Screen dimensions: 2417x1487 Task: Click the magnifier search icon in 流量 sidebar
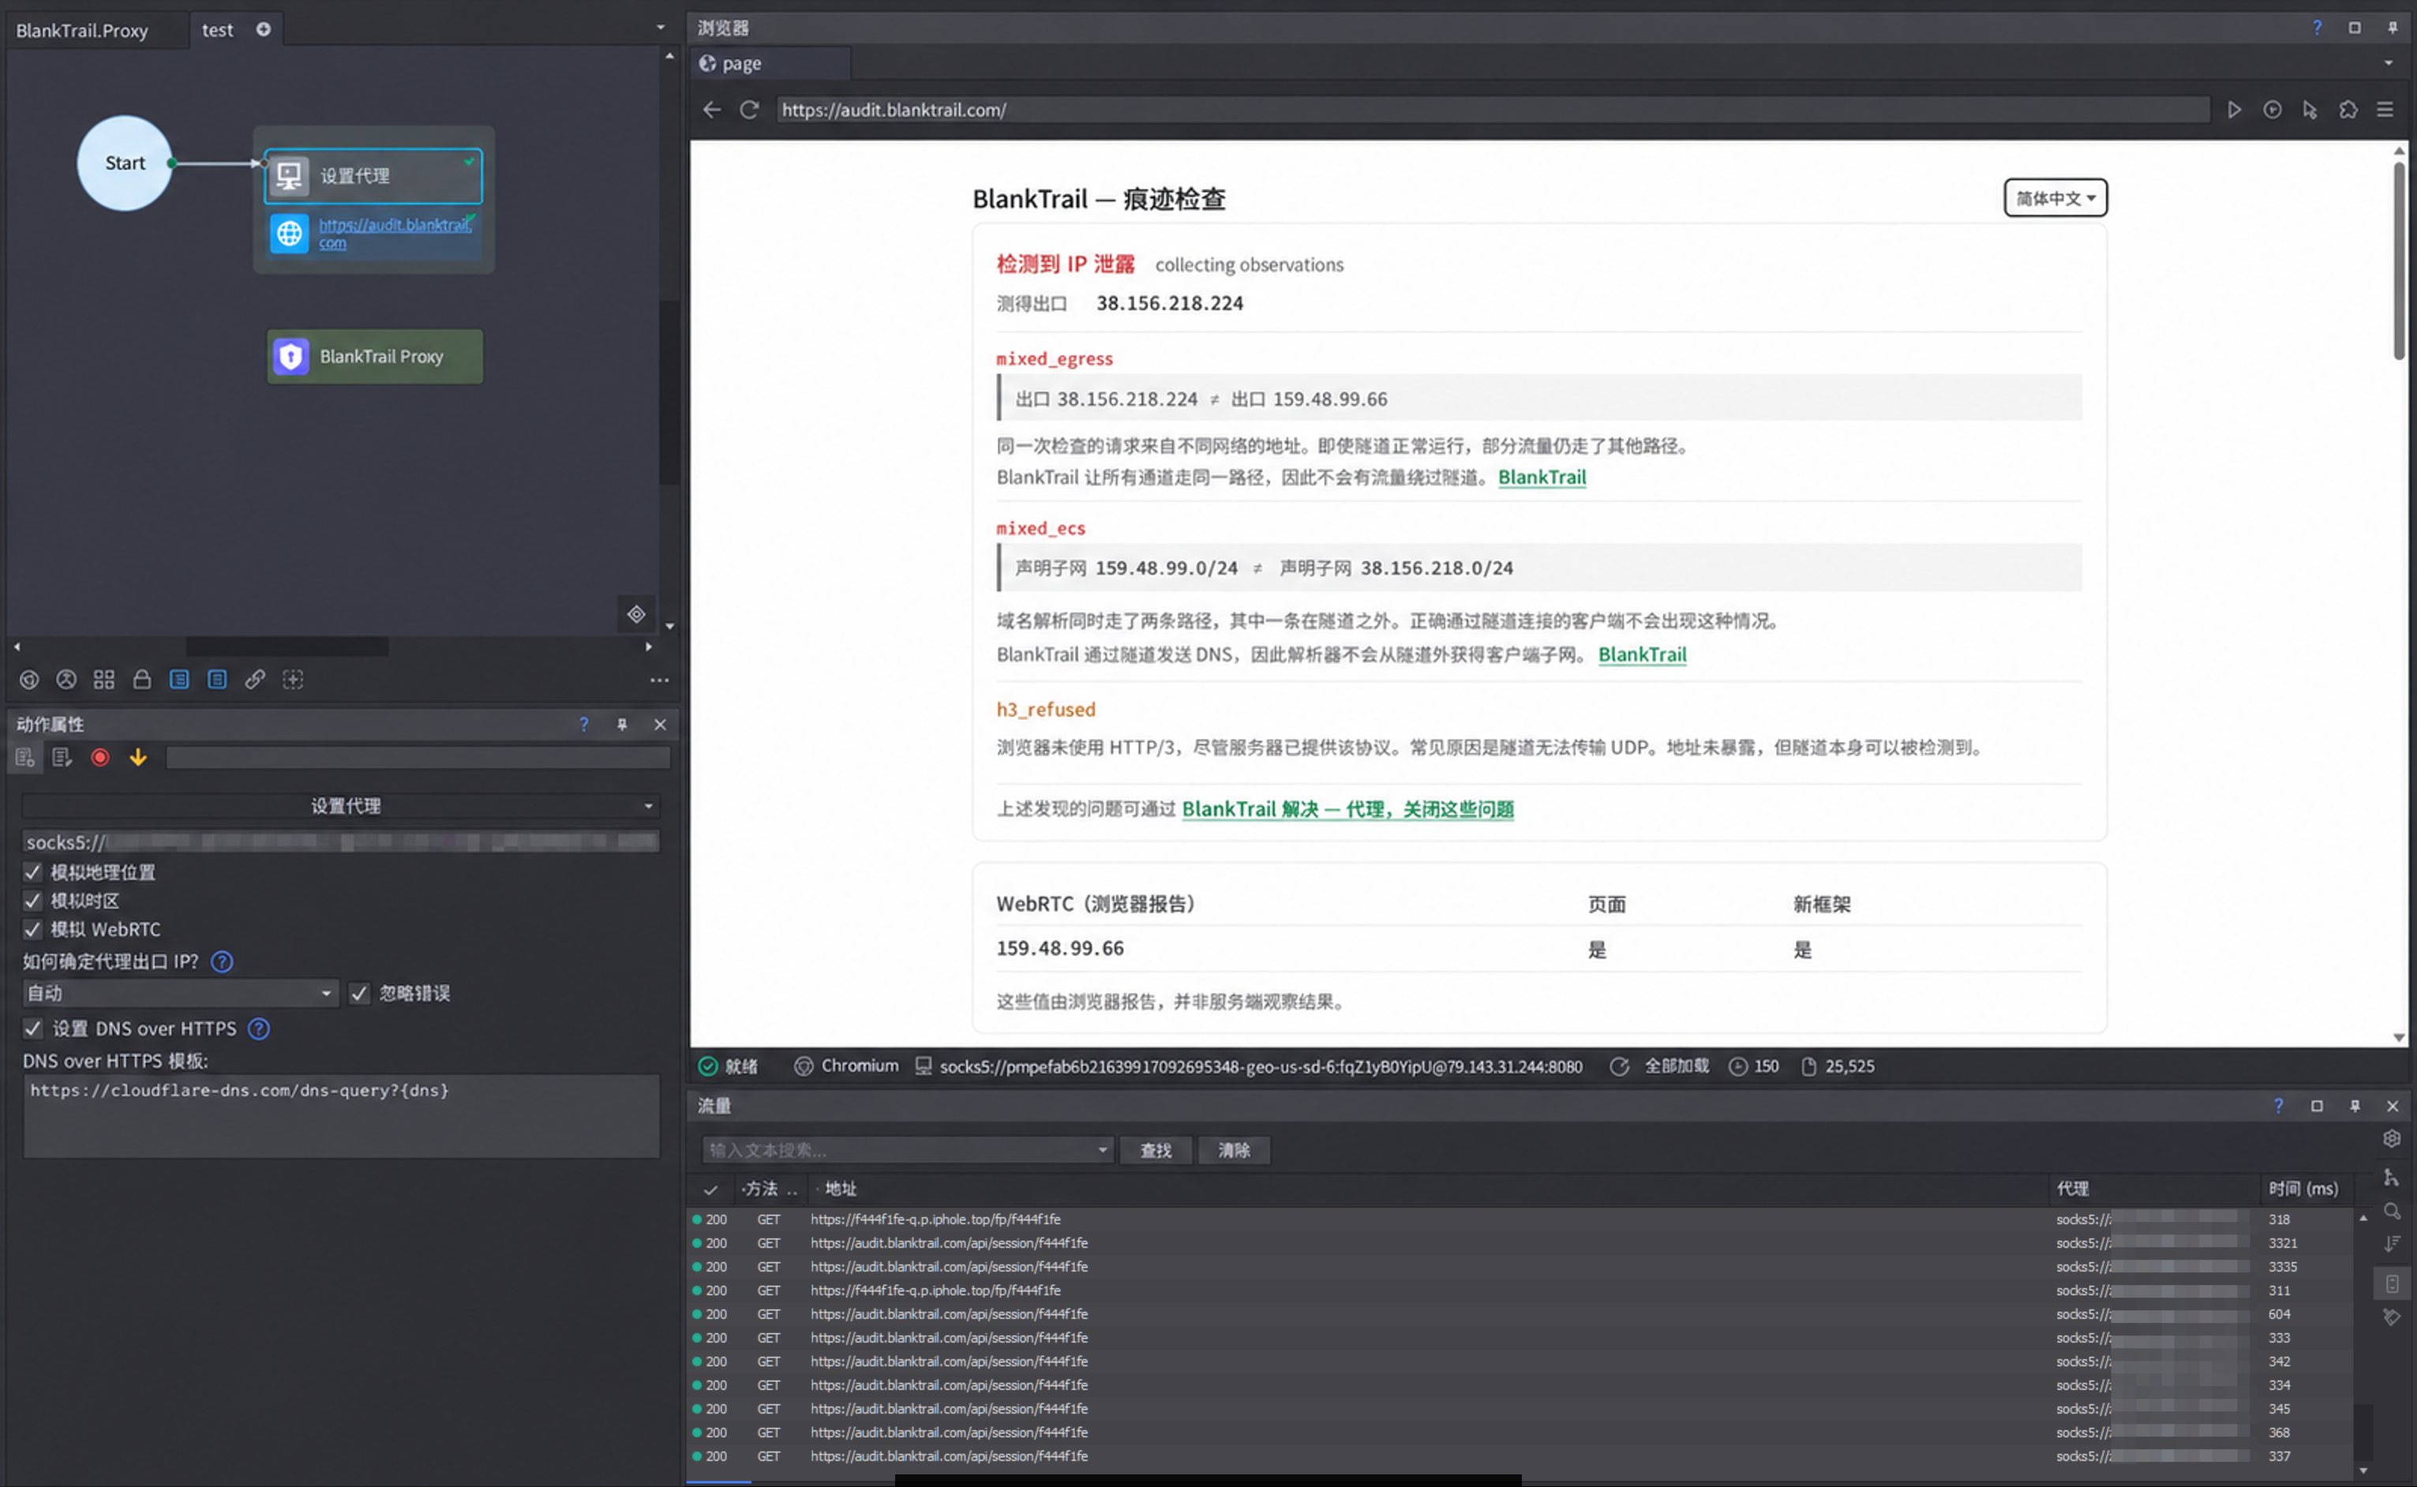pyautogui.click(x=2392, y=1211)
